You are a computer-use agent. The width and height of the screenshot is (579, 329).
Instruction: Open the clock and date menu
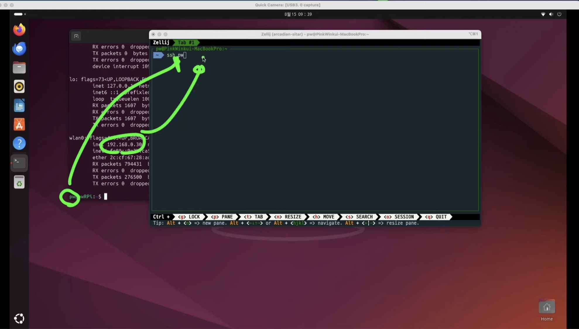(298, 14)
